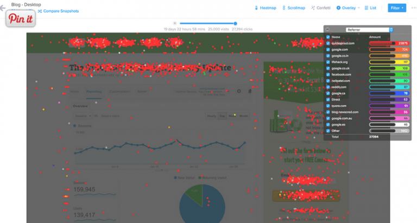Toggle the facebook.com referrer checkbox

[x=327, y=74]
